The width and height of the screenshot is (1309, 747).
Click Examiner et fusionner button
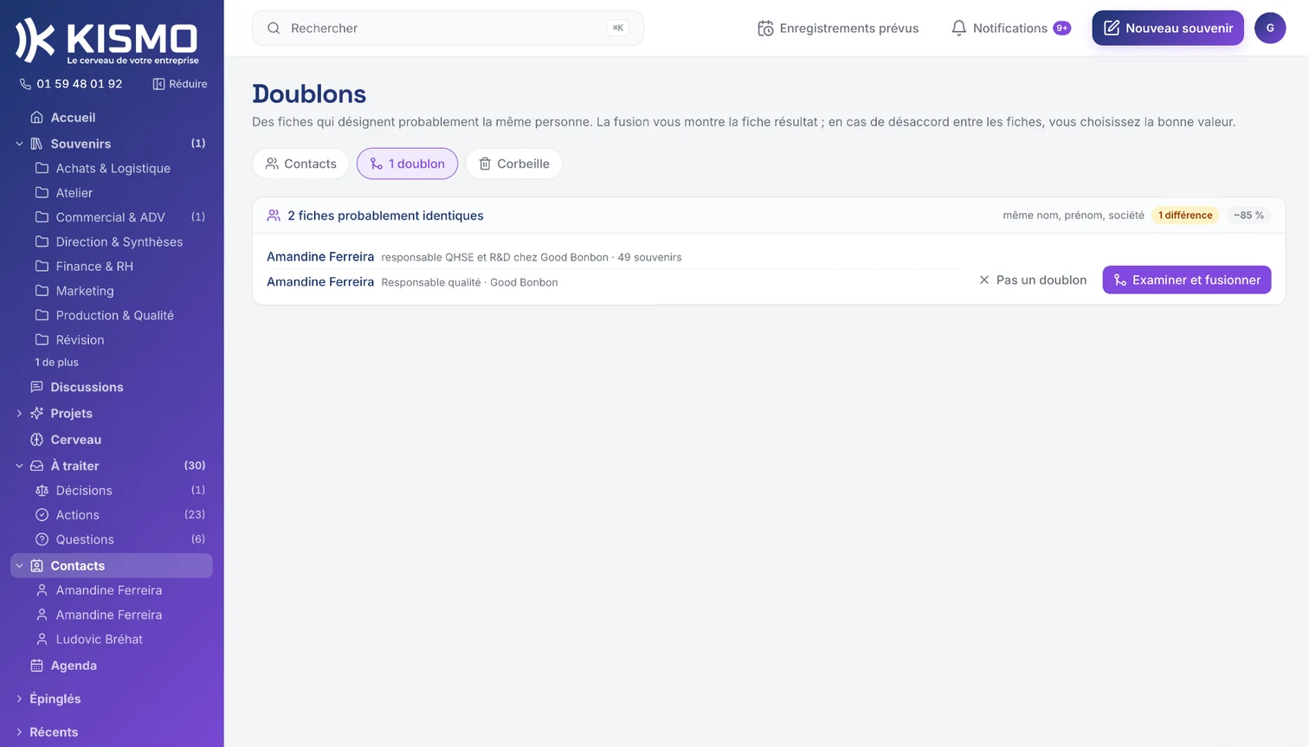pos(1187,280)
